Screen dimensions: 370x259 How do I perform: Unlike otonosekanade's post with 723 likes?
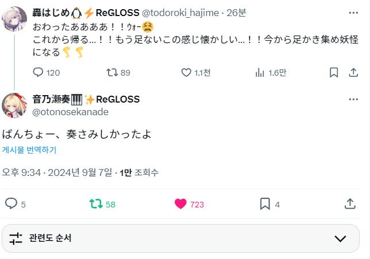189,204
